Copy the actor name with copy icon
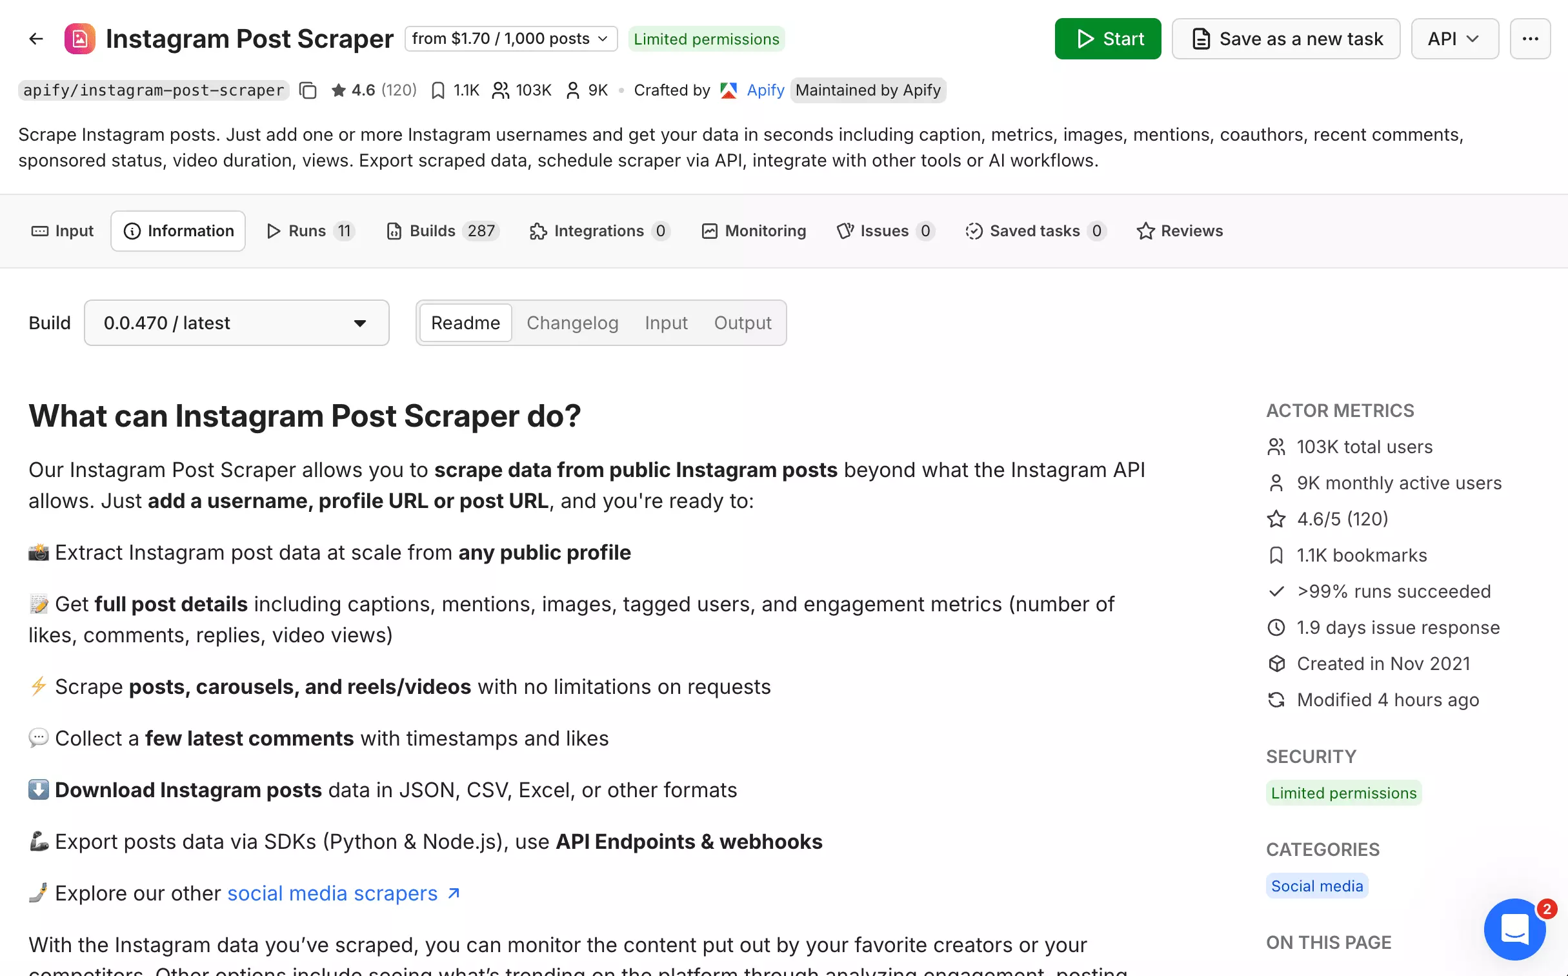Screen dimensions: 1568x976 [308, 90]
